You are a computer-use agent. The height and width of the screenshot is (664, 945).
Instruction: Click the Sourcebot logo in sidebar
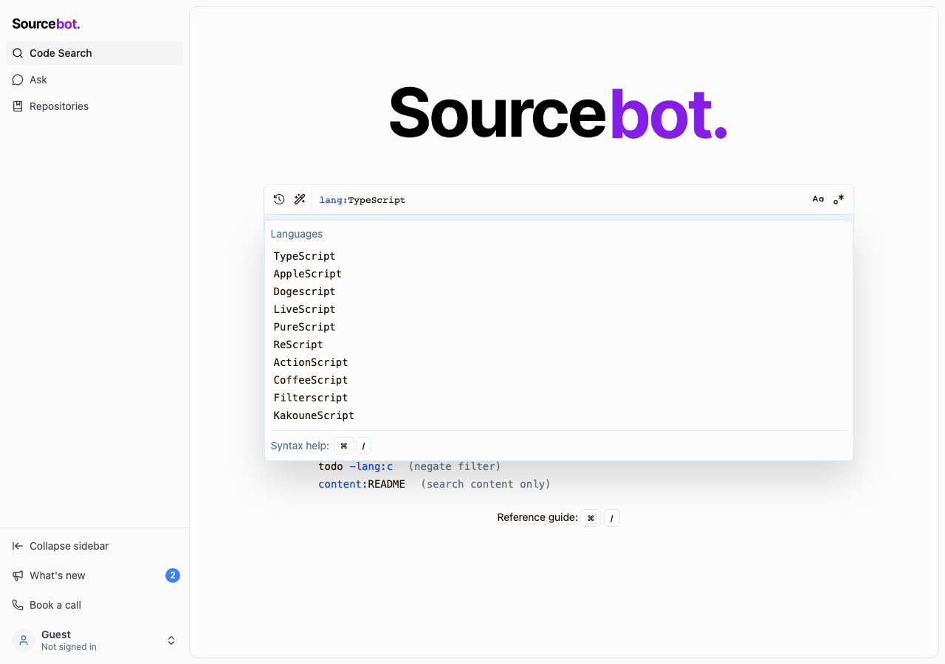(x=46, y=24)
